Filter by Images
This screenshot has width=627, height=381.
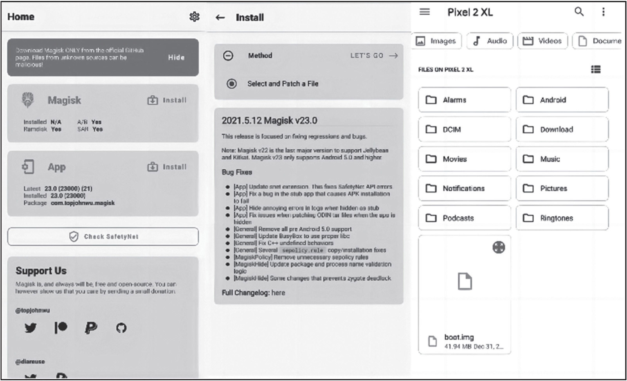[x=437, y=41]
